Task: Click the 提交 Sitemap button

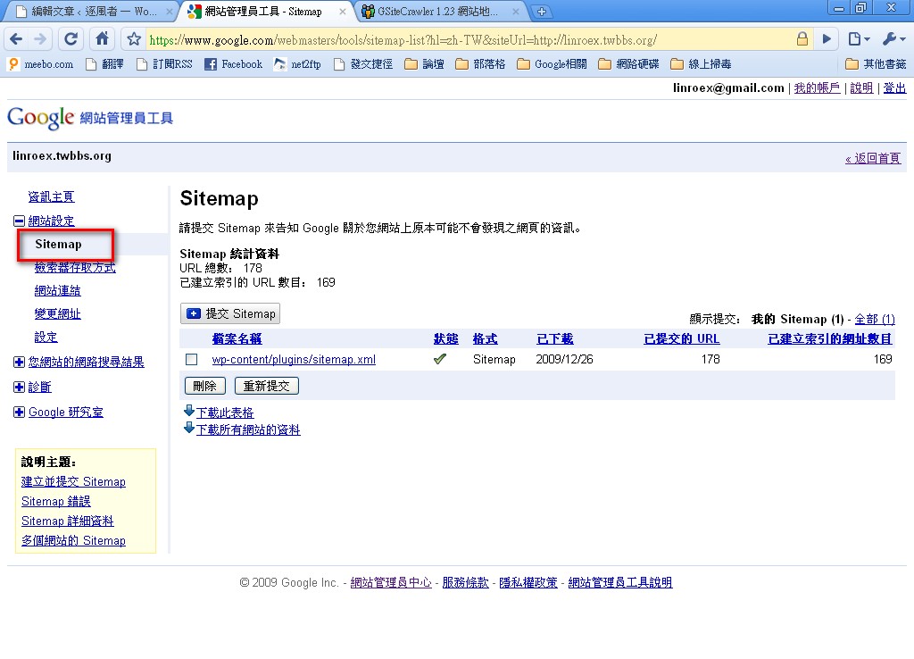Action: coord(230,313)
